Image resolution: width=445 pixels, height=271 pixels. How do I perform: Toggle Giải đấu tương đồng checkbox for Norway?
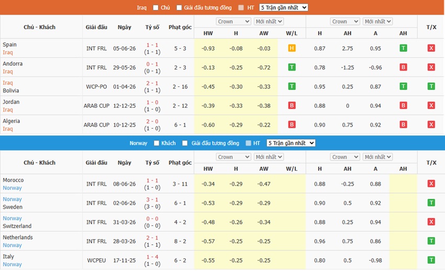[185, 143]
